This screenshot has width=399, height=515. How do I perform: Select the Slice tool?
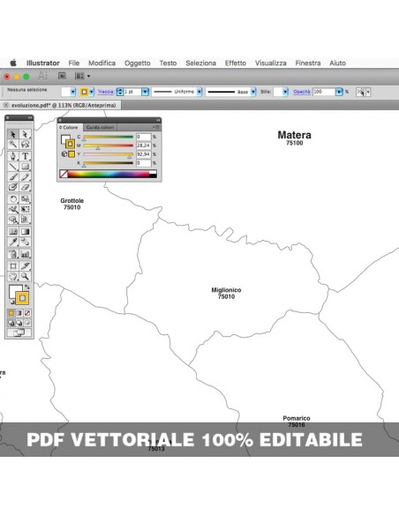click(25, 265)
